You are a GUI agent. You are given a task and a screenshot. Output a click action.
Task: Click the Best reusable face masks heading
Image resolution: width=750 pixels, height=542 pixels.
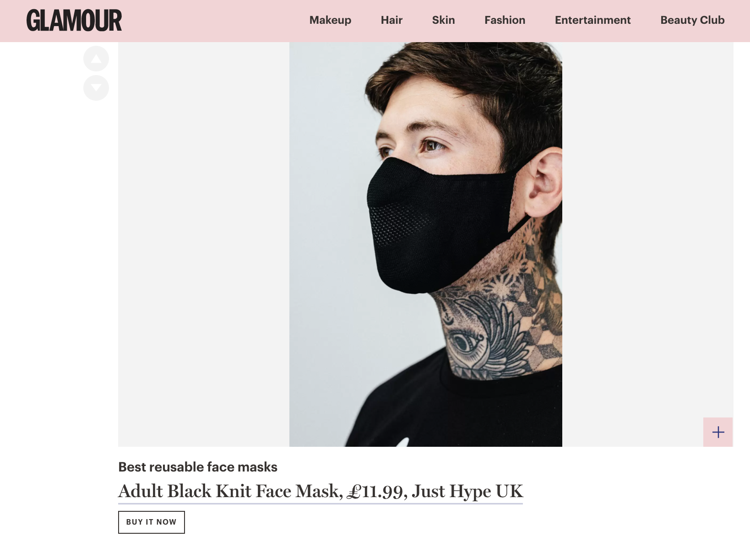[x=198, y=467]
